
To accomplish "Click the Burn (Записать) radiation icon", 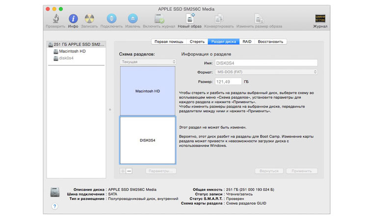I will pyautogui.click(x=89, y=19).
